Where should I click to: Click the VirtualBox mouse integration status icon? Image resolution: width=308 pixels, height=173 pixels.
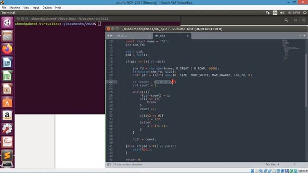(291, 171)
